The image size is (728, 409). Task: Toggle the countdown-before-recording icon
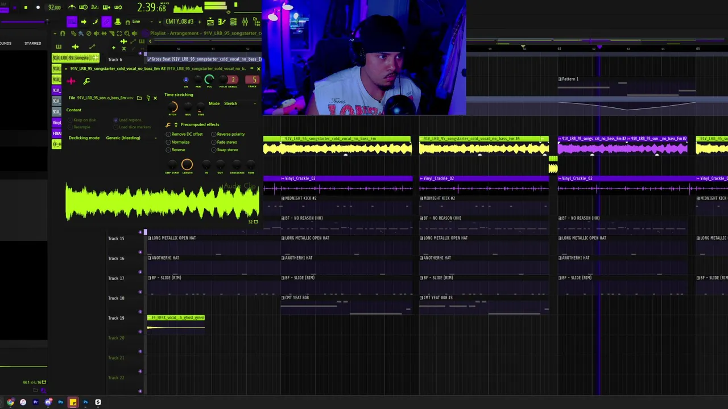point(94,7)
